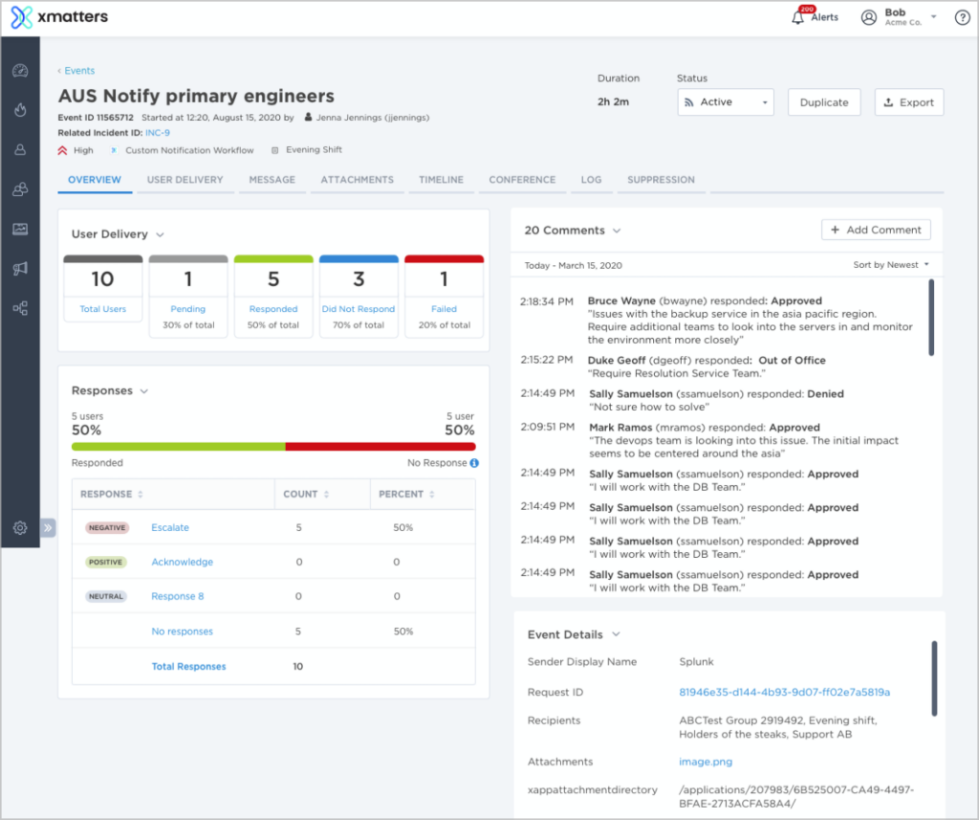979x820 pixels.
Task: Click the Add Comment button
Action: 876,230
